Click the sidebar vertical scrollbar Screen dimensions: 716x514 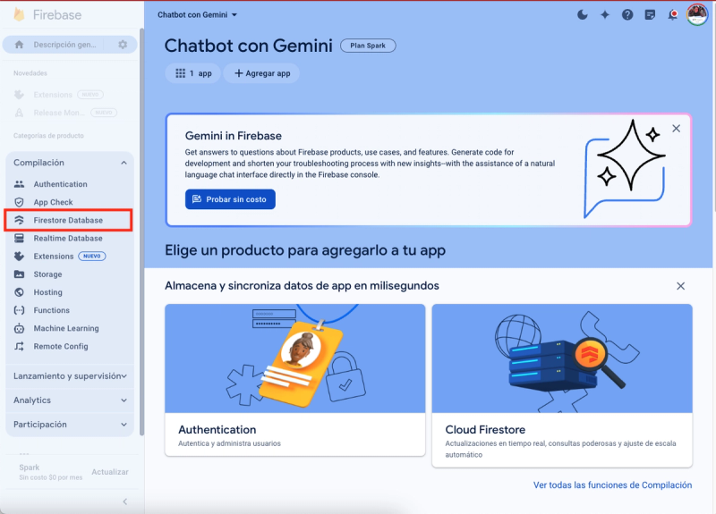tap(141, 232)
